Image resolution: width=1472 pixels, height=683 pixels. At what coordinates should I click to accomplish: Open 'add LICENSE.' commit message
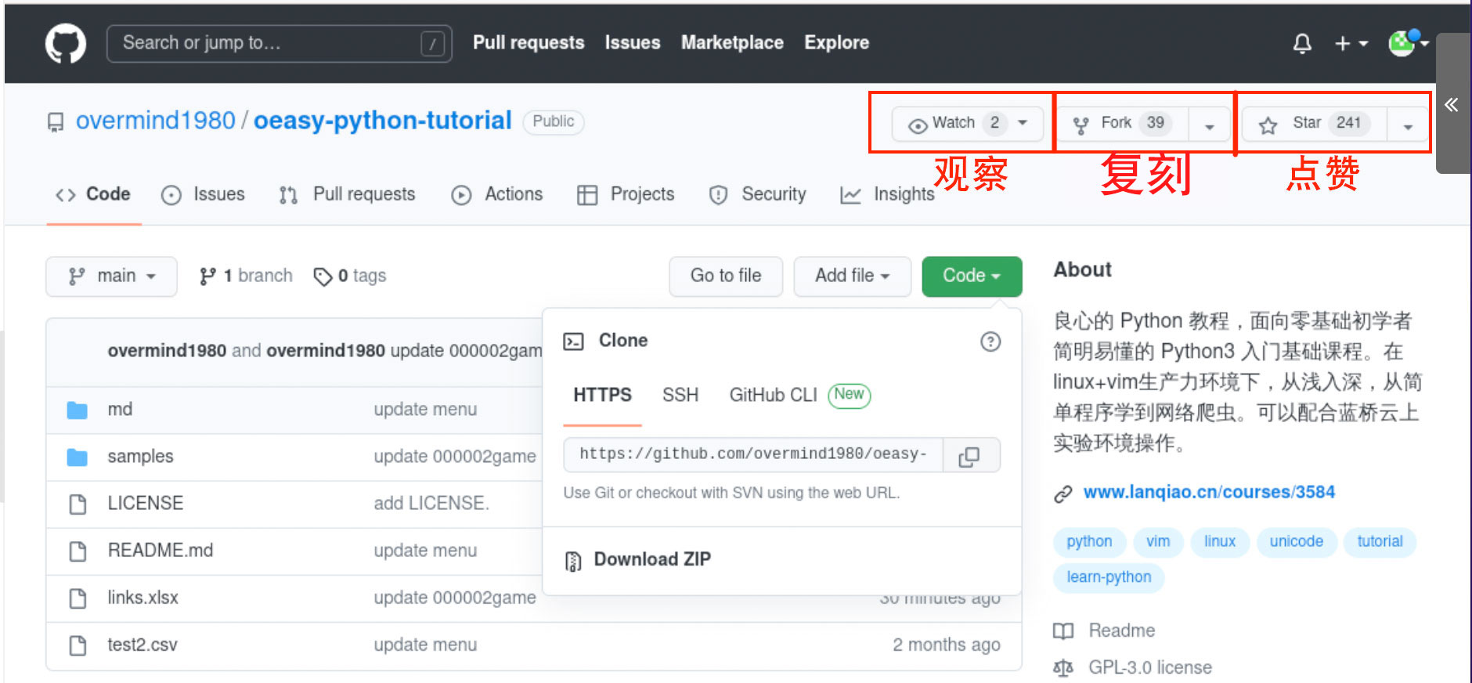coord(431,504)
